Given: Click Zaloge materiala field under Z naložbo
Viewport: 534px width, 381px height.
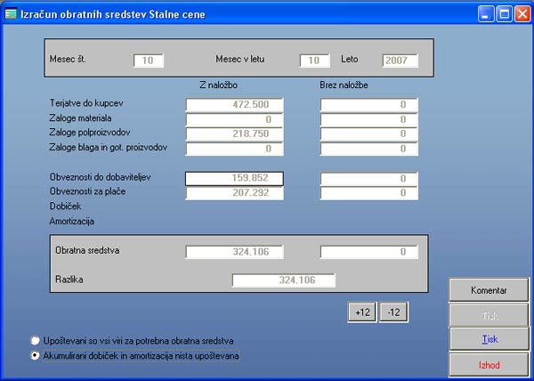Looking at the screenshot, I should point(234,119).
